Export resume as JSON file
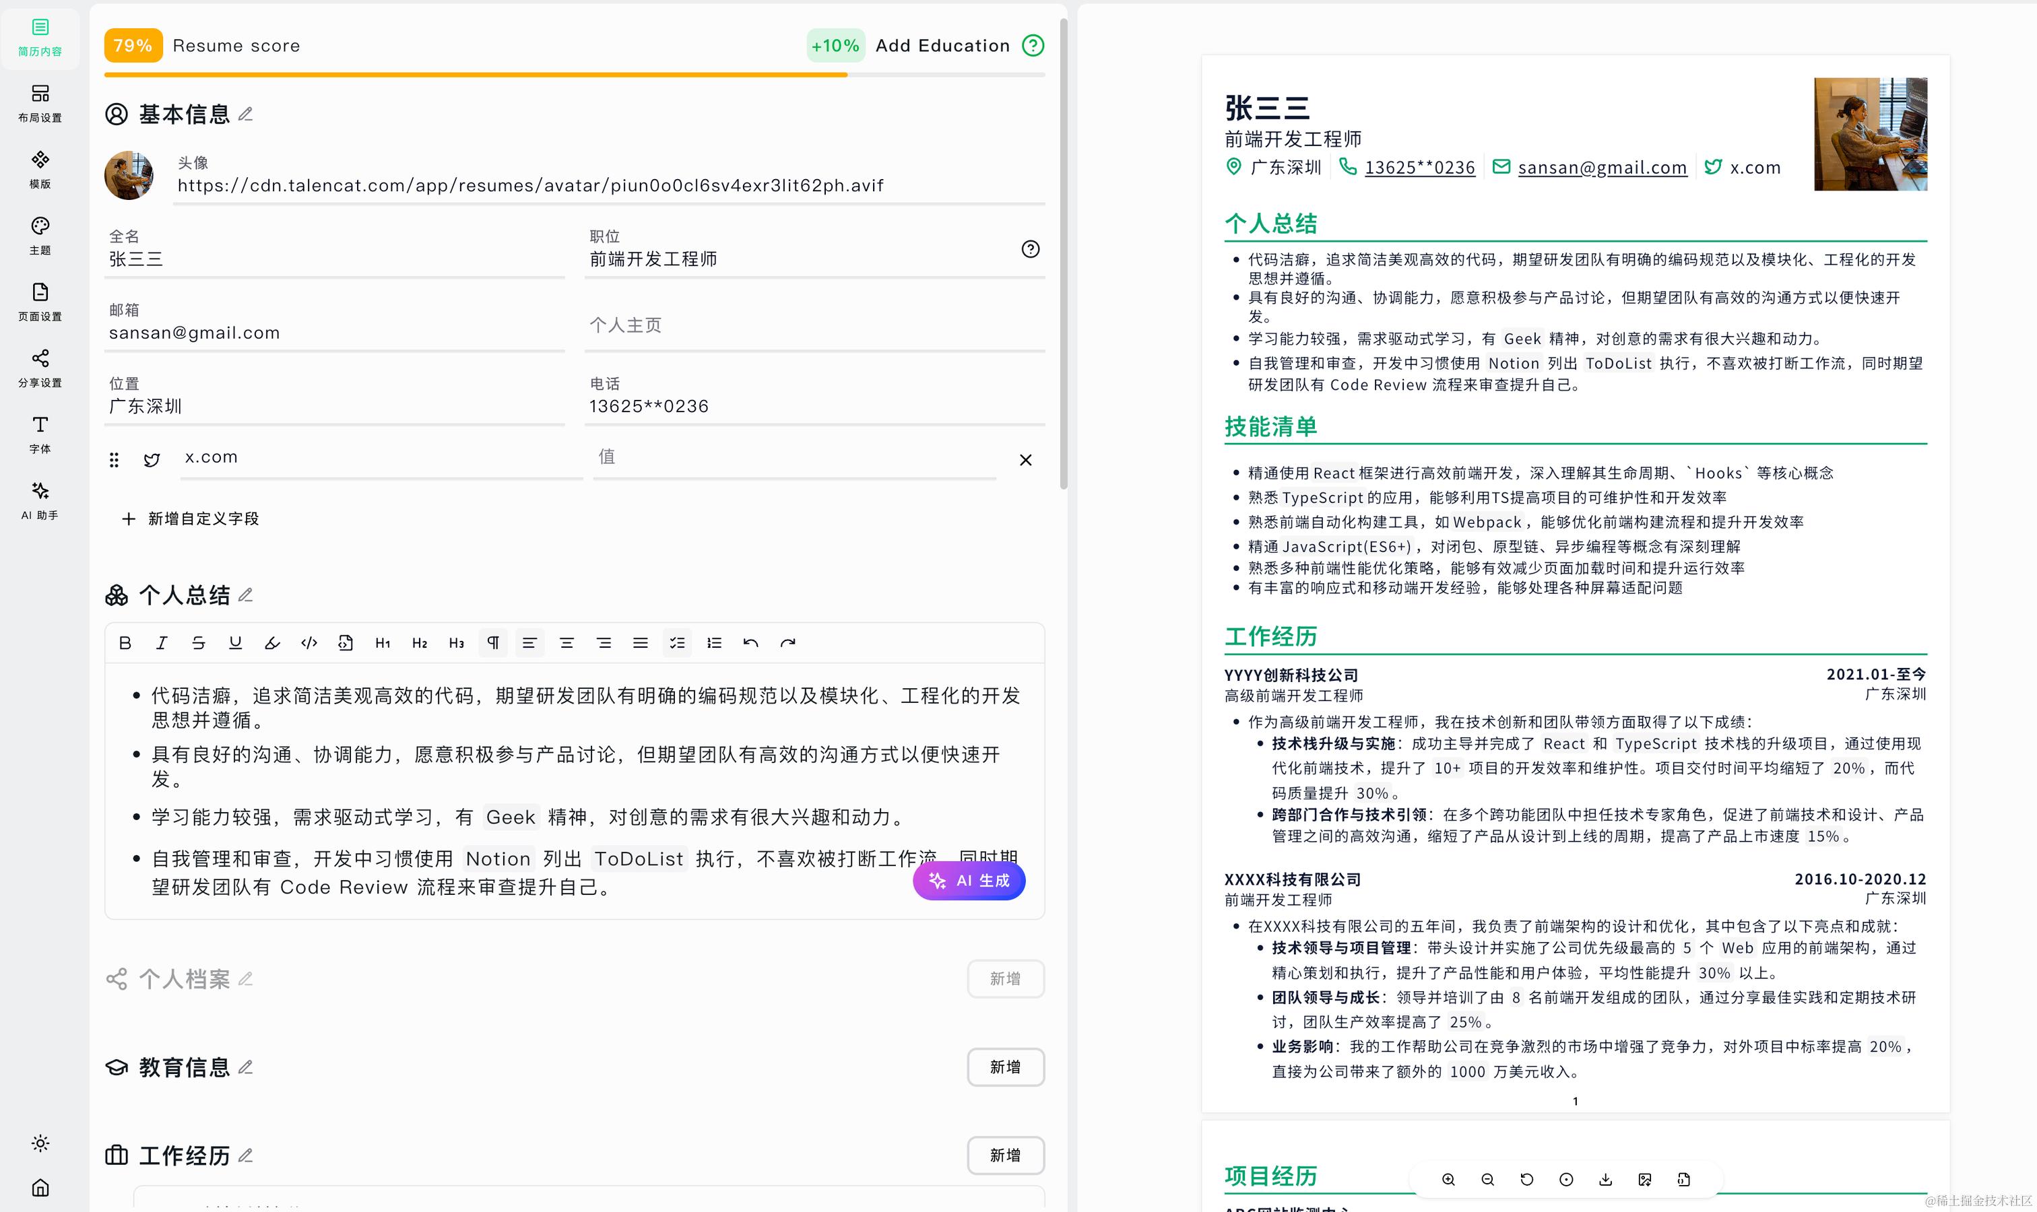This screenshot has height=1212, width=2037. click(1684, 1179)
